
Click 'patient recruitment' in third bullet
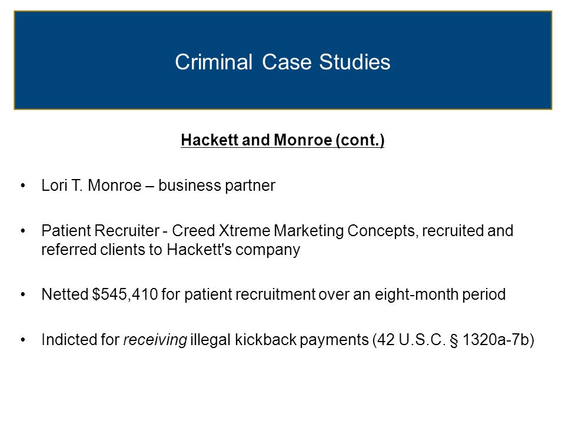pyautogui.click(x=250, y=294)
